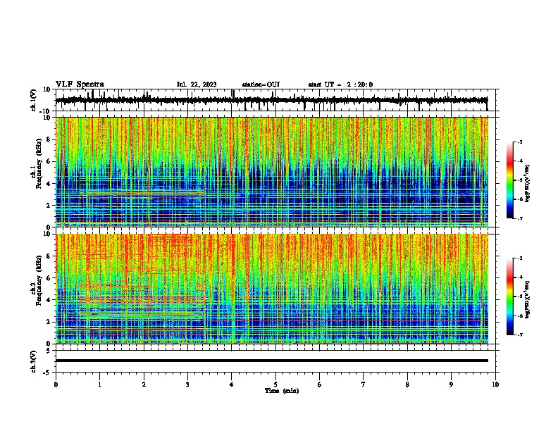The width and height of the screenshot is (558, 431).
Task: Click the time axis tick label "6"
Action: pyautogui.click(x=320, y=385)
